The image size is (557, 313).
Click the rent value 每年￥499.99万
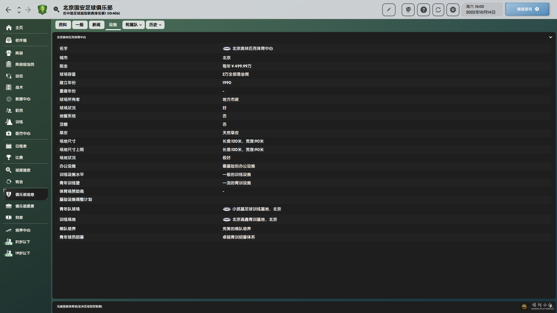pos(237,66)
